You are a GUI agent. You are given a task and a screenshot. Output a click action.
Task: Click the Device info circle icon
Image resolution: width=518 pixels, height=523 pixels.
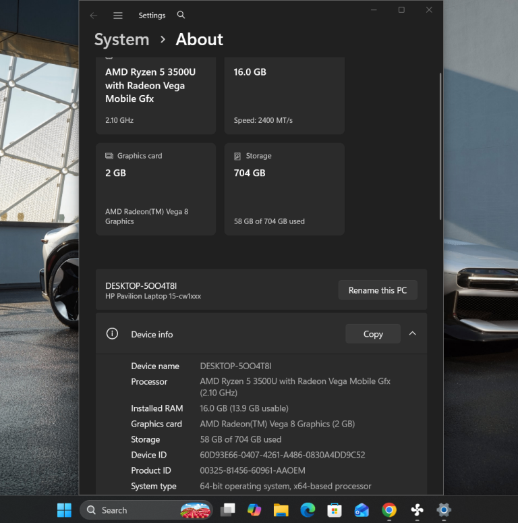click(112, 333)
